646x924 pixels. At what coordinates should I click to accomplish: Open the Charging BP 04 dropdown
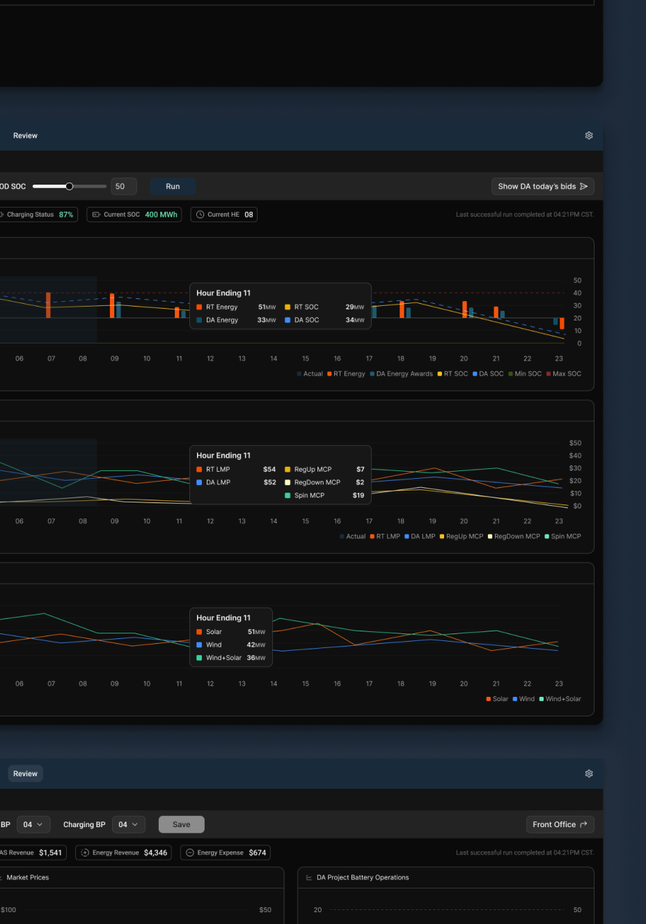pos(128,824)
